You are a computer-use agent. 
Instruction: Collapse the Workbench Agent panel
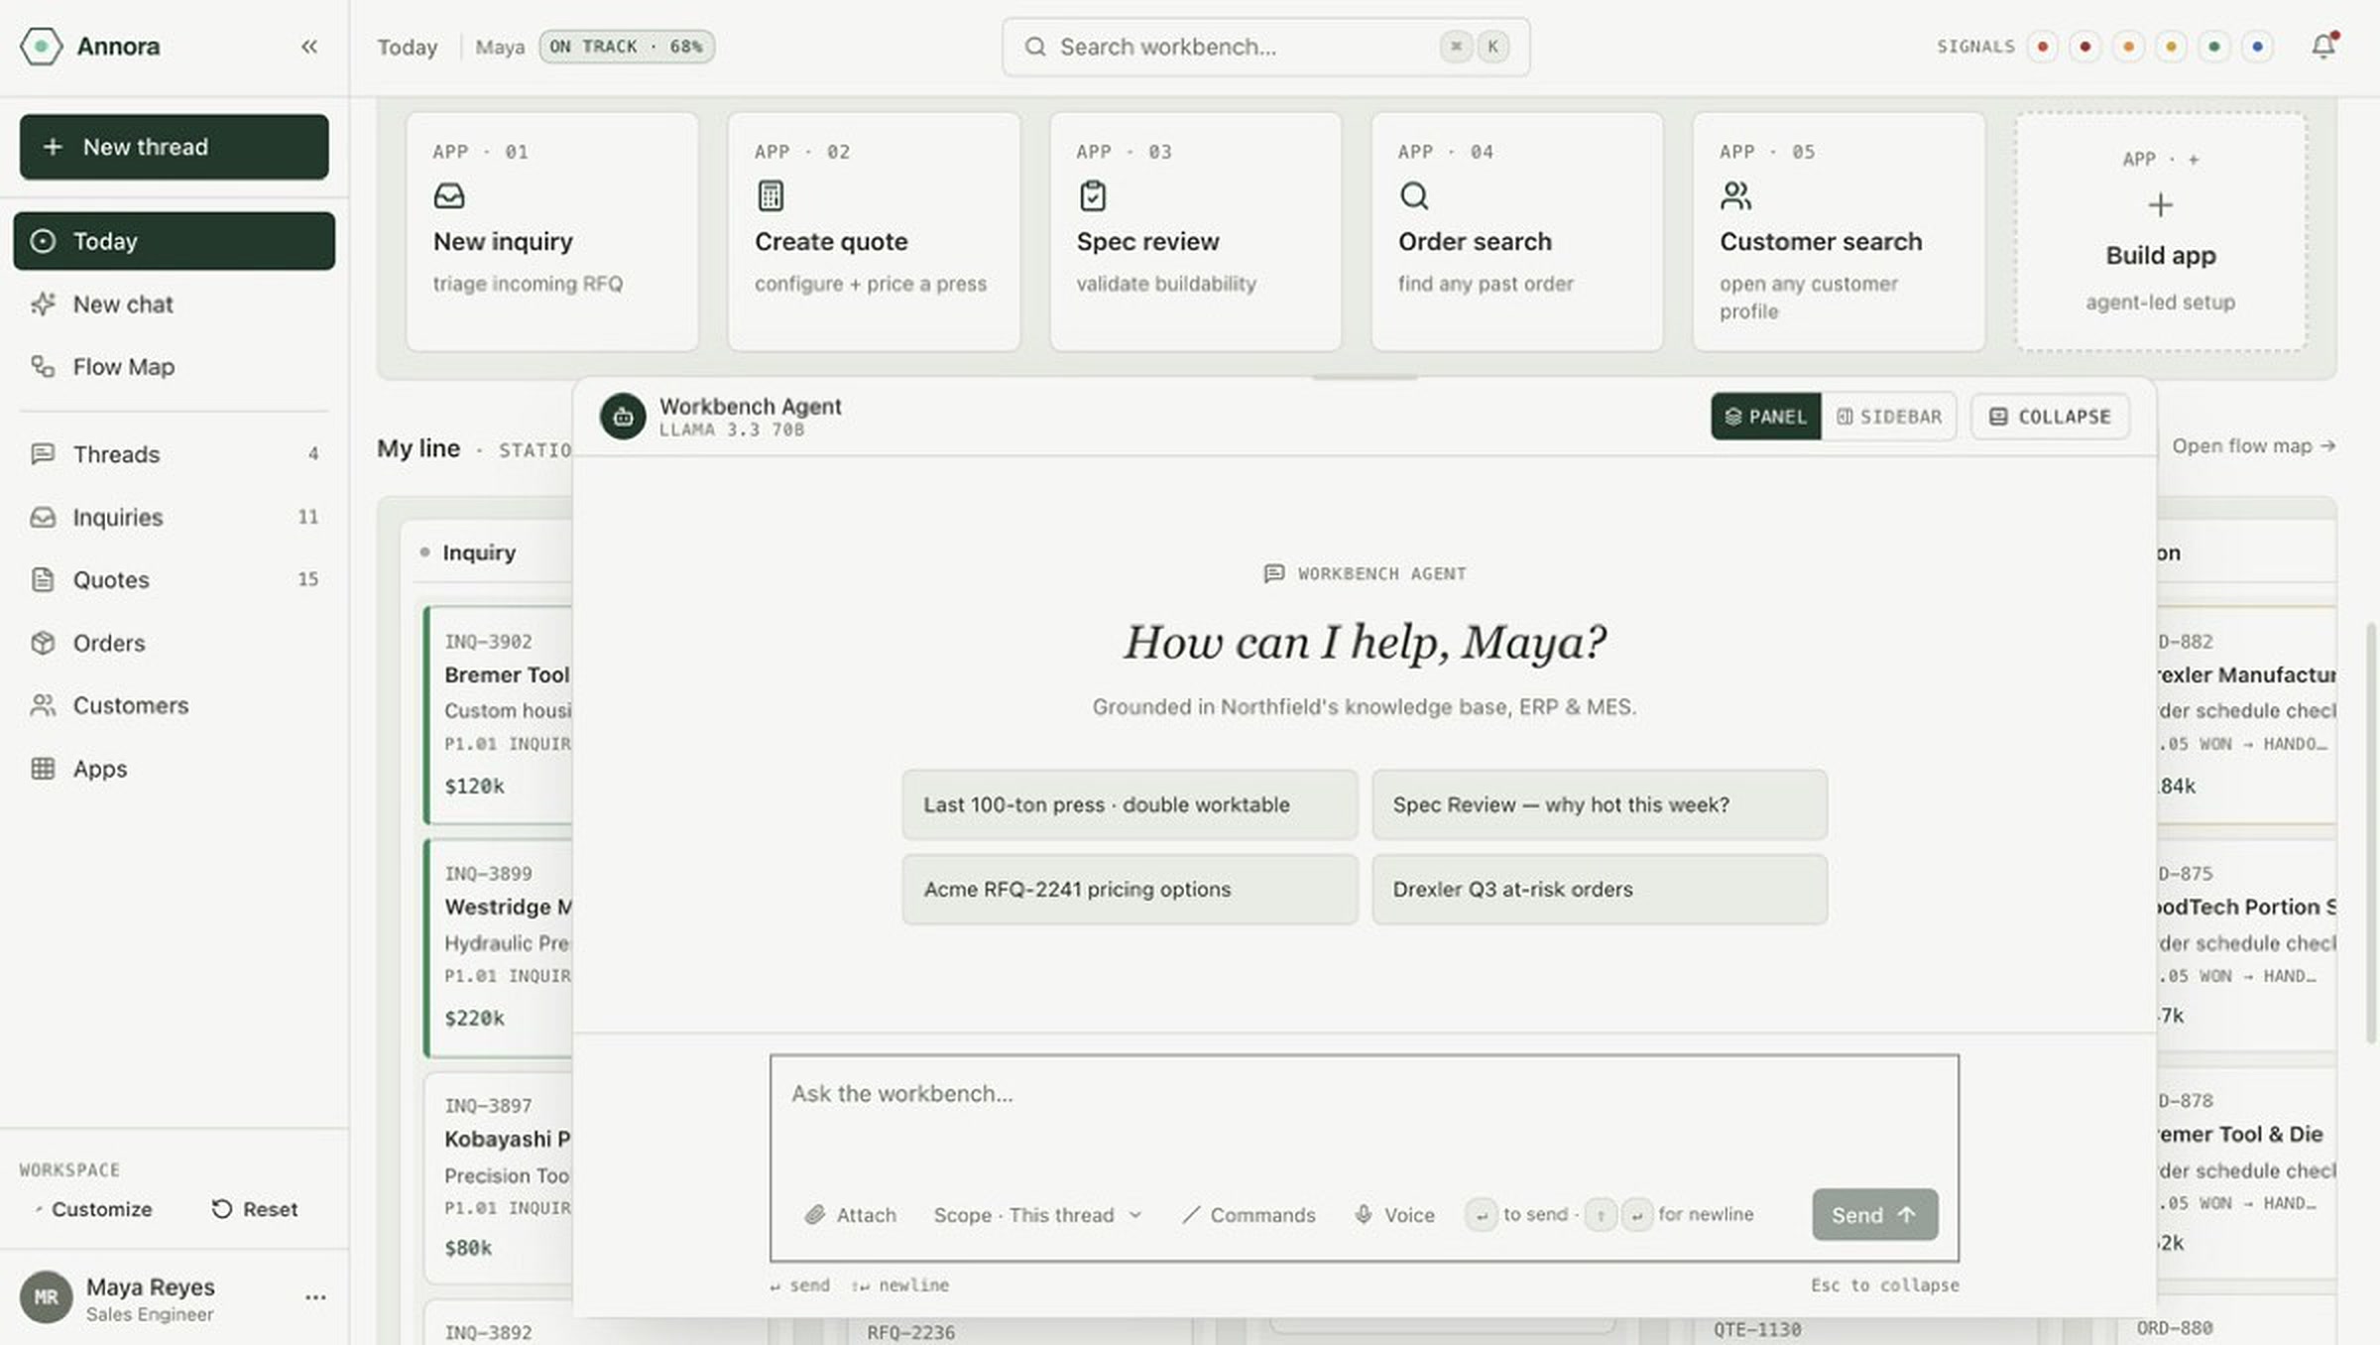click(2050, 417)
